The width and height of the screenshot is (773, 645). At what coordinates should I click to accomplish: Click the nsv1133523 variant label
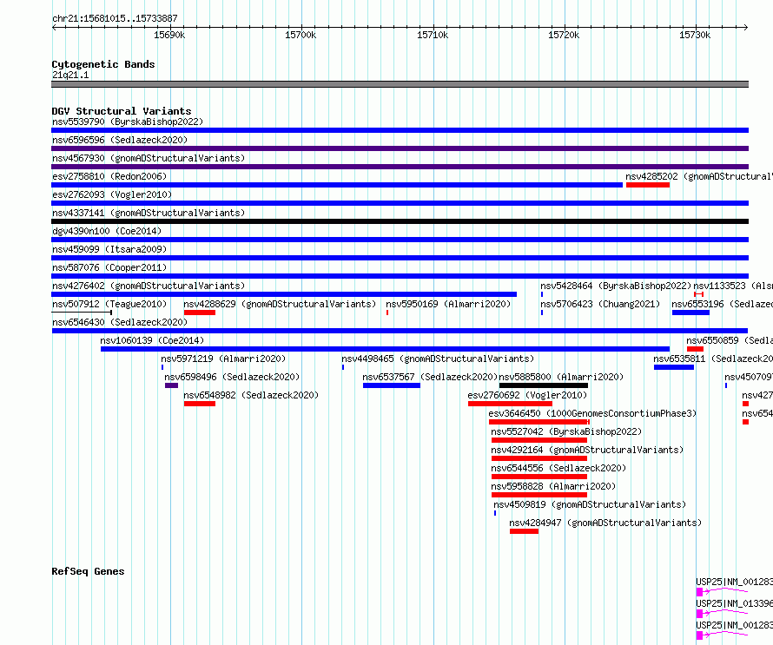point(732,286)
